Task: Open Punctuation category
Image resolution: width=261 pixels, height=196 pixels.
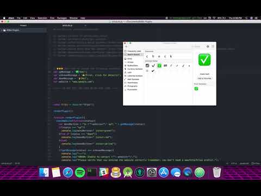Action: pos(133,90)
